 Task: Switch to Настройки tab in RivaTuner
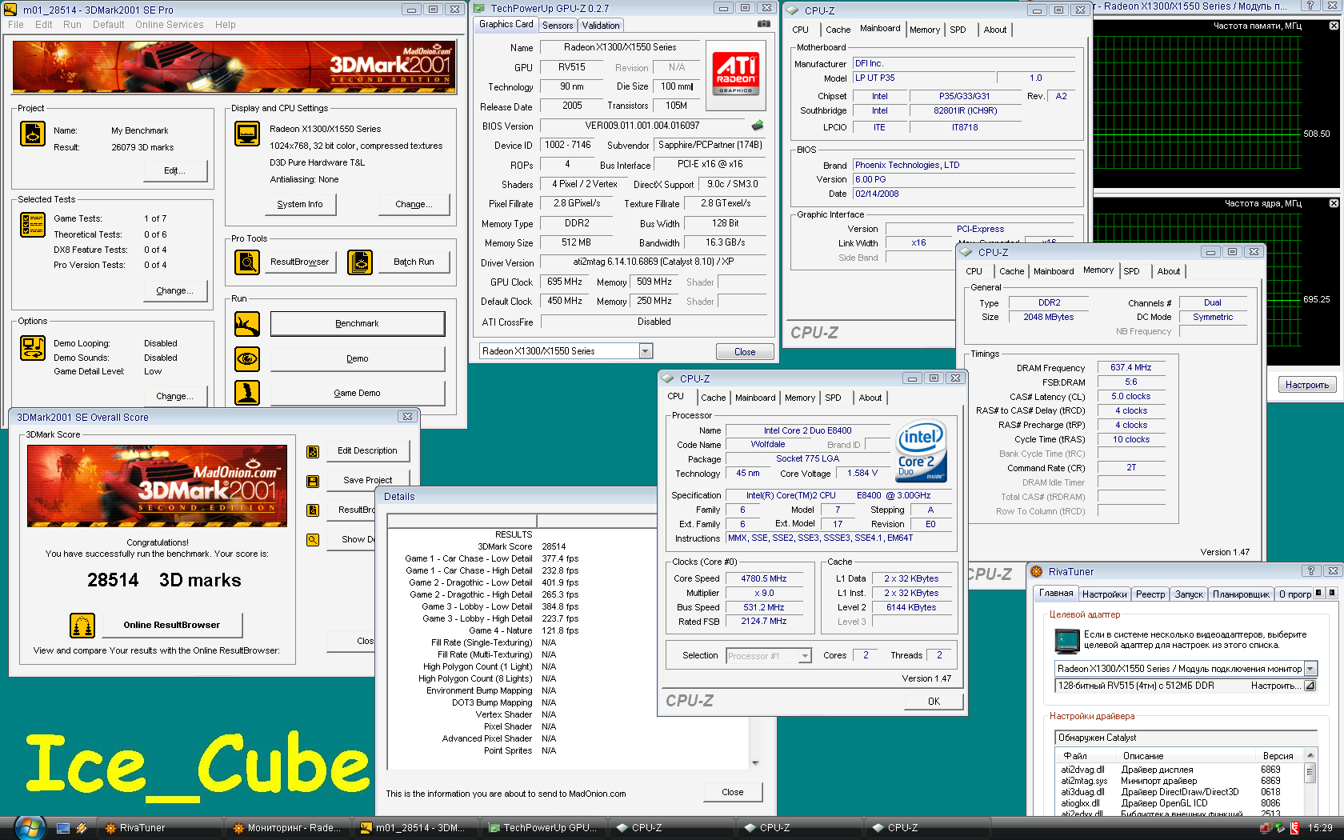pyautogui.click(x=1104, y=594)
